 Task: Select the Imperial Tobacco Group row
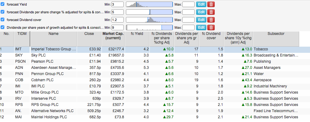[155, 49]
